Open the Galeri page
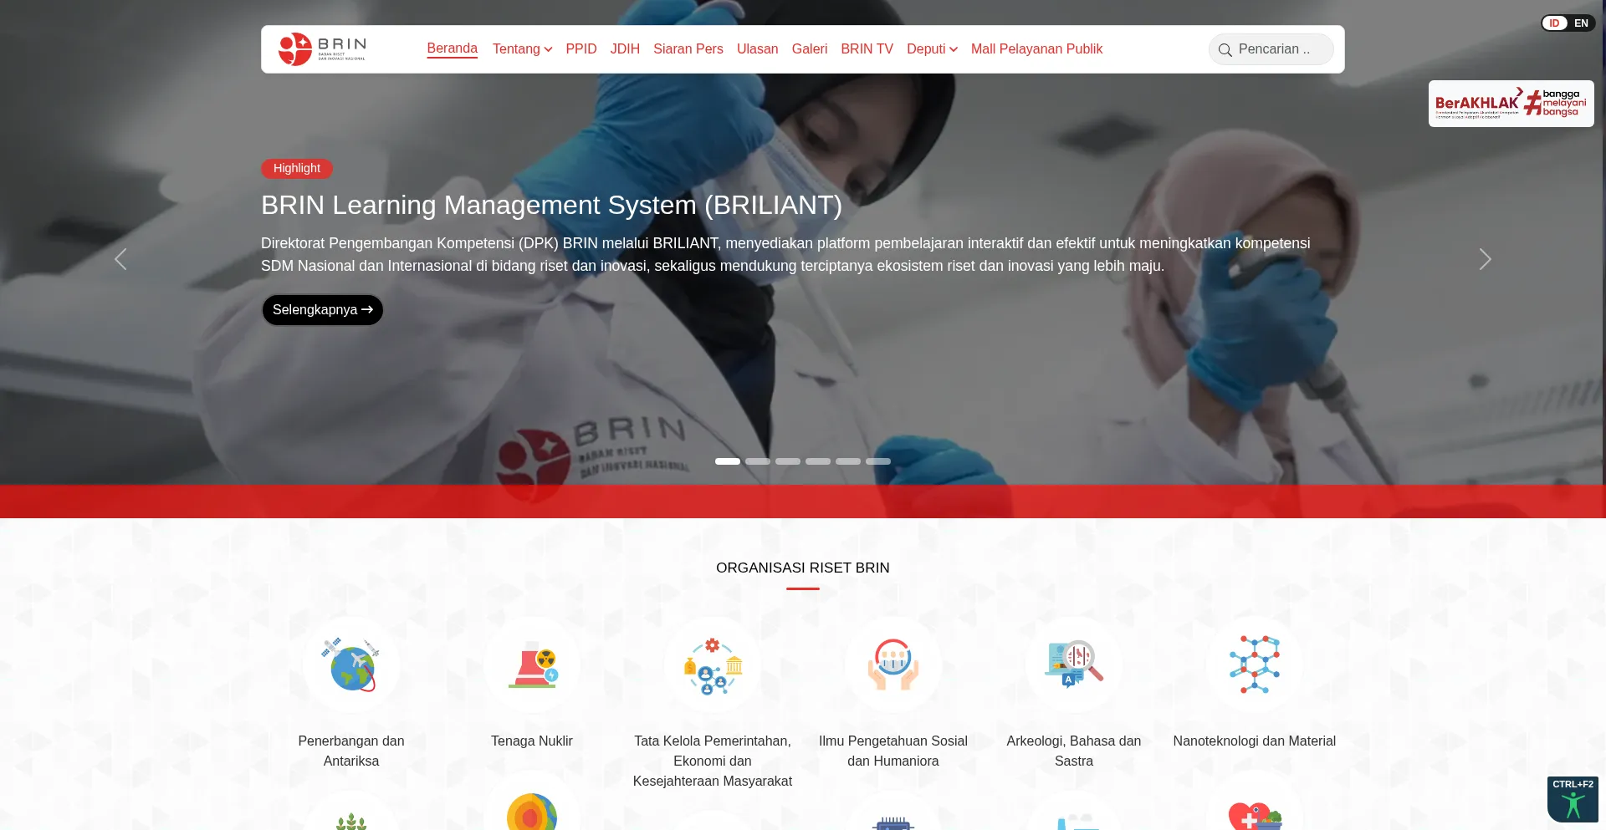The height and width of the screenshot is (830, 1606). 810,49
